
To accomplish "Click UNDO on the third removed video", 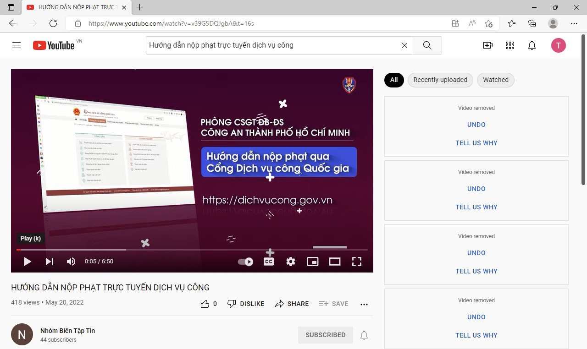I will (x=476, y=253).
